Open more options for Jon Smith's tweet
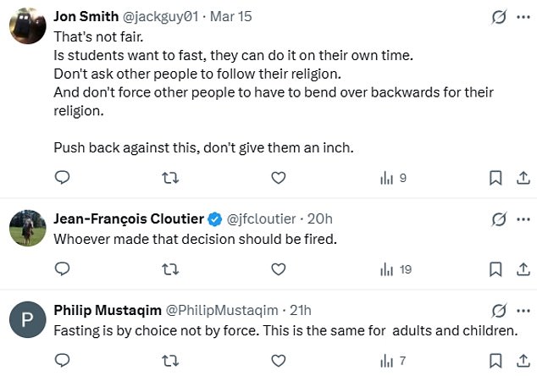This screenshot has height=376, width=537. pyautogui.click(x=523, y=16)
